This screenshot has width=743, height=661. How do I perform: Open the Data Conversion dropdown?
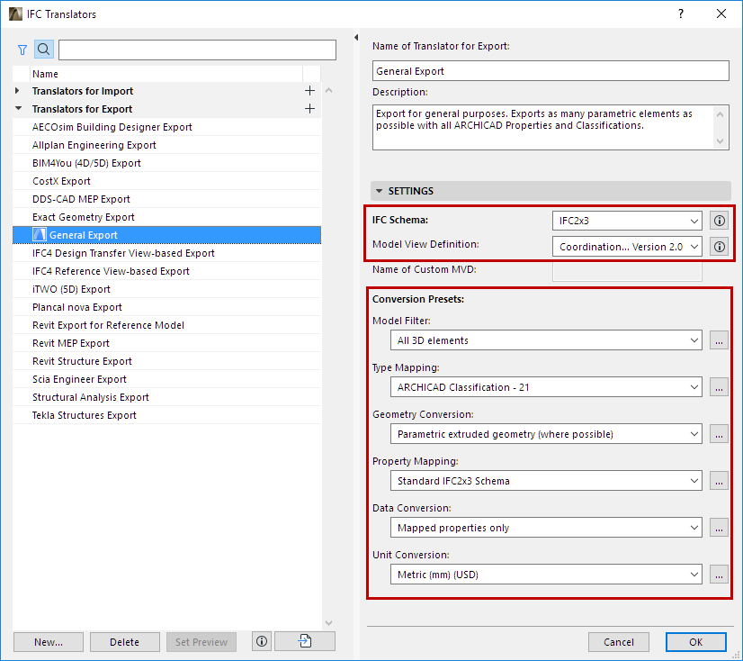tap(546, 528)
